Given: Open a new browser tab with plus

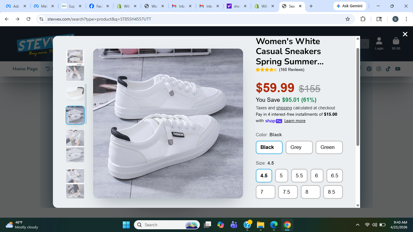Looking at the screenshot, I should [311, 6].
